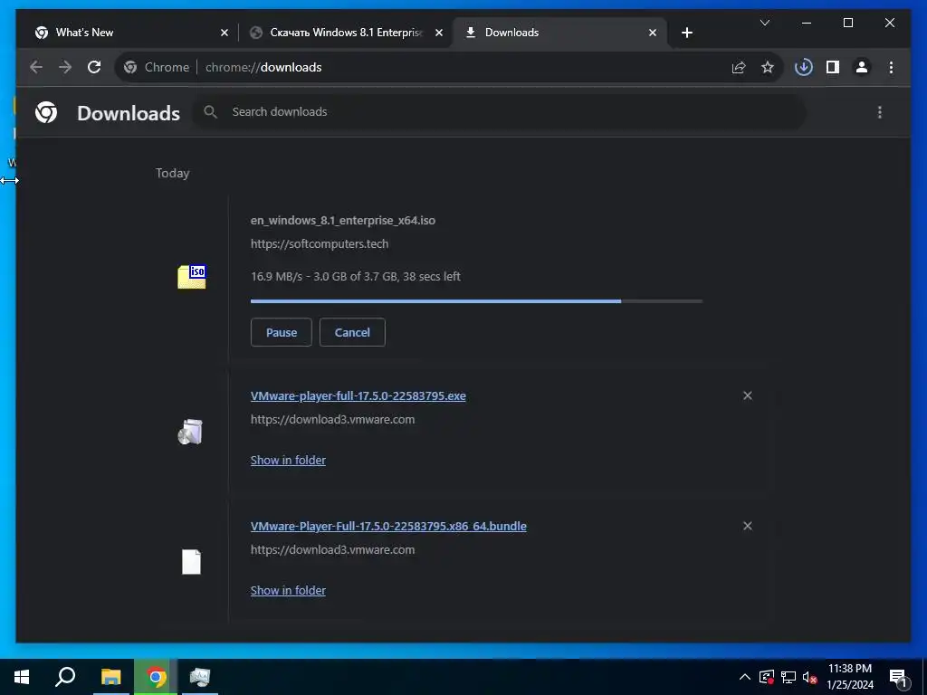This screenshot has width=927, height=695.
Task: Open the Downloads page more actions menu
Action: tap(880, 112)
